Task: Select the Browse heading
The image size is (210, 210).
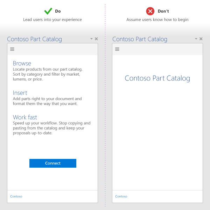Action: click(22, 63)
